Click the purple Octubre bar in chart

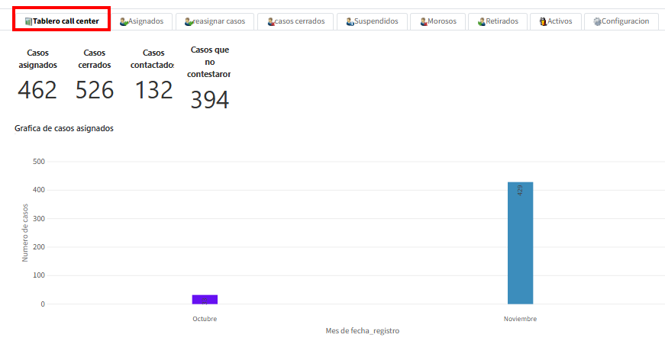205,299
